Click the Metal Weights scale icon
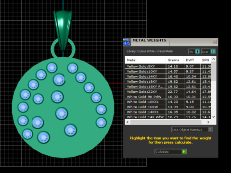 [x=127, y=42]
